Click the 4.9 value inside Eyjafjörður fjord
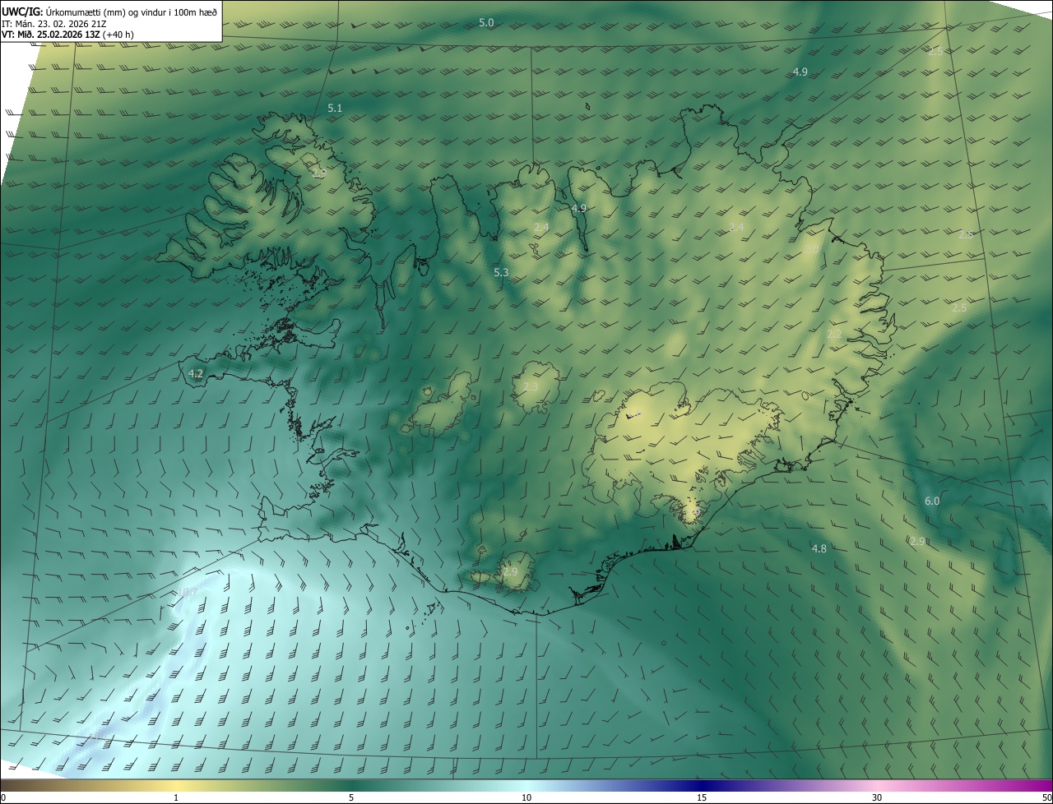The width and height of the screenshot is (1053, 804). pos(579,209)
